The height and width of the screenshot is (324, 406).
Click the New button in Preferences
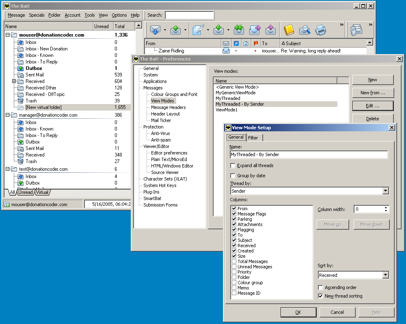coord(373,80)
